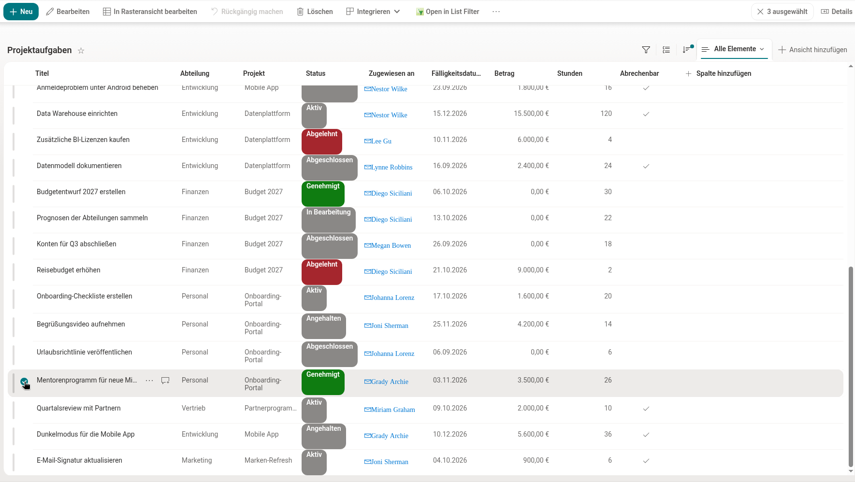Click the red Abgelehnt pill on Reisebudget row
The height and width of the screenshot is (482, 855).
(322, 272)
